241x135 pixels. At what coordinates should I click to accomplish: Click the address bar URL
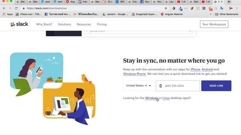tap(47, 8)
